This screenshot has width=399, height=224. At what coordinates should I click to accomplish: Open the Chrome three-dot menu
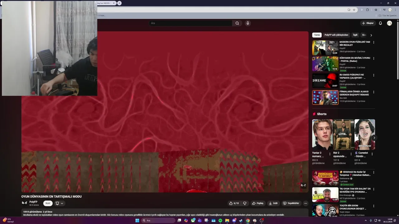point(396,10)
